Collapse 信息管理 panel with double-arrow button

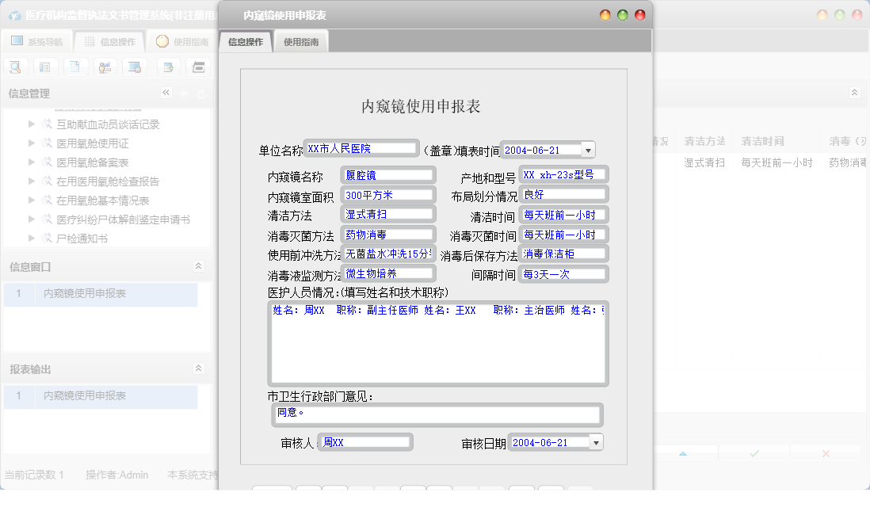click(166, 93)
